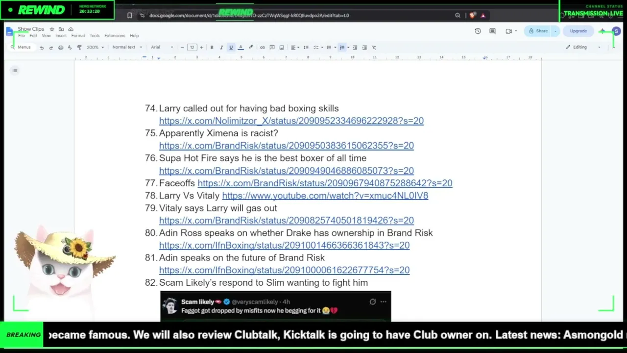
Task: Open link under 'Apparently Ximena is racist?'
Action: tap(287, 146)
